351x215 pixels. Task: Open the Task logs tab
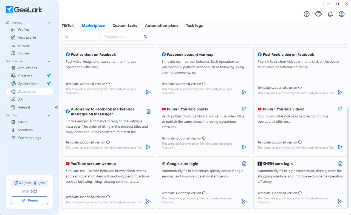tap(194, 25)
